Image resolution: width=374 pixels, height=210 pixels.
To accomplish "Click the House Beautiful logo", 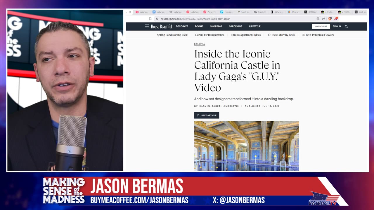I will (161, 26).
